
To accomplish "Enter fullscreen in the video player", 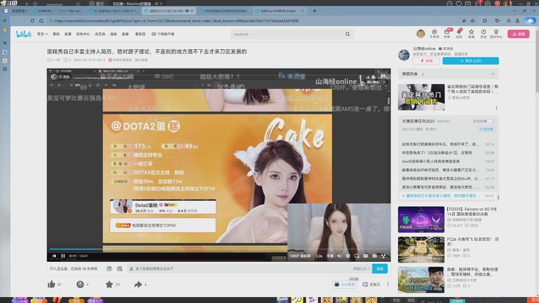I will [x=383, y=256].
